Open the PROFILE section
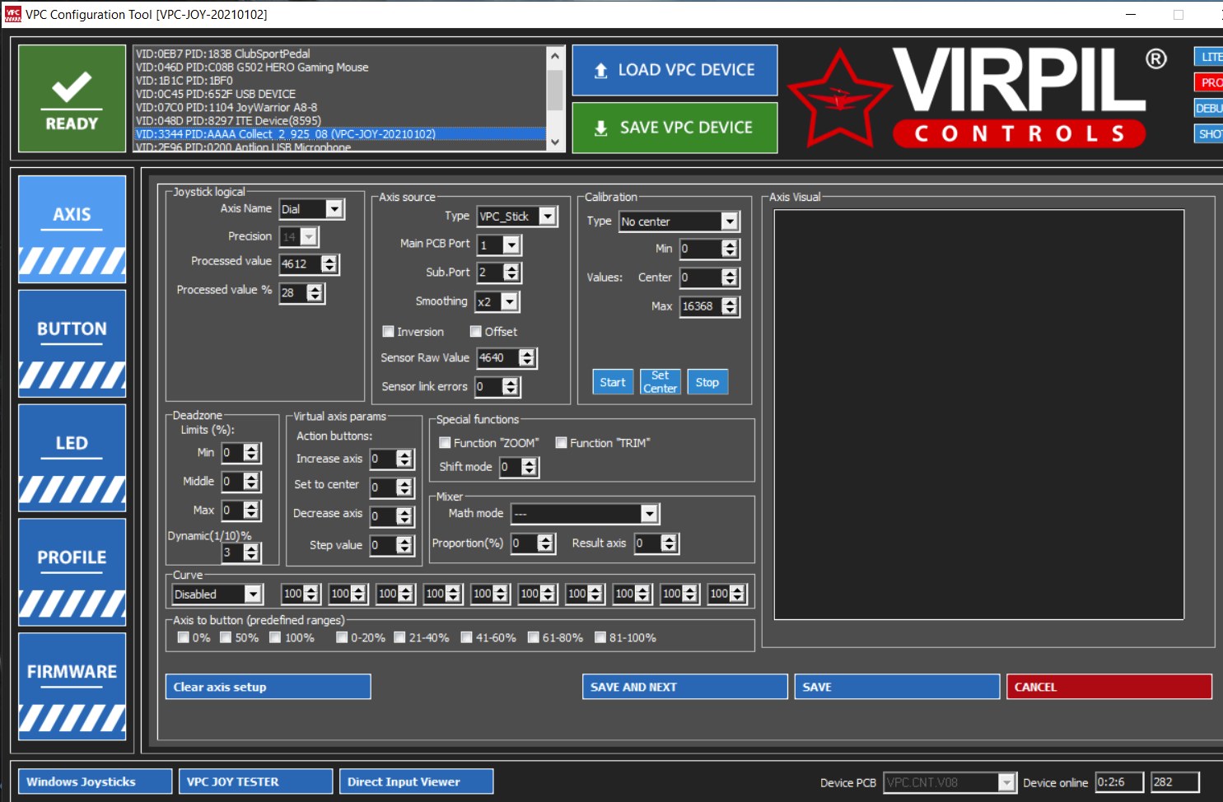Viewport: 1223px width, 802px height. 72,572
